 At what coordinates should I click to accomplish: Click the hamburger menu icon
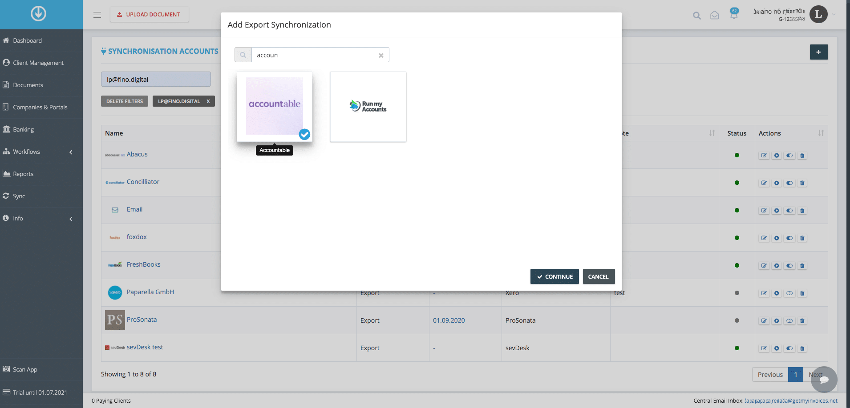pyautogui.click(x=97, y=15)
